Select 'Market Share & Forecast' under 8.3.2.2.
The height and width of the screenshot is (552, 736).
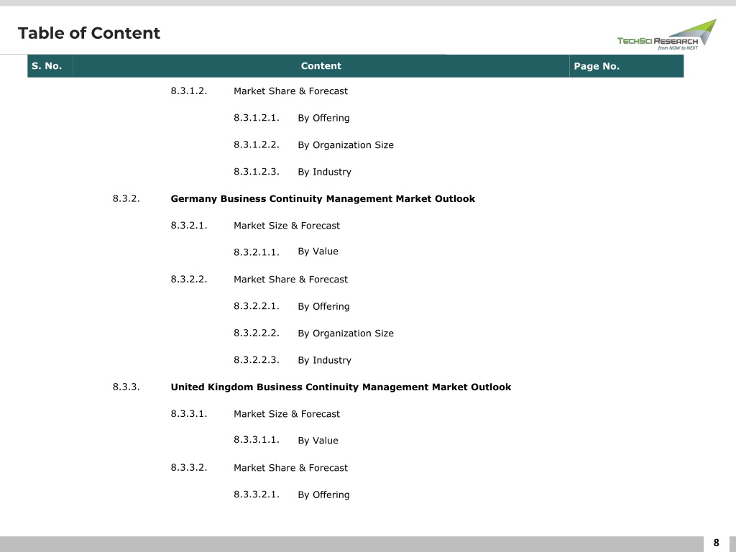pos(290,280)
